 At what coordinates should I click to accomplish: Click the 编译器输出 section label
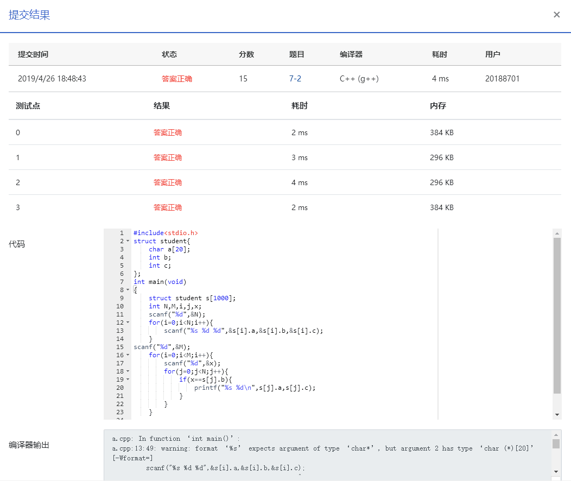click(29, 445)
